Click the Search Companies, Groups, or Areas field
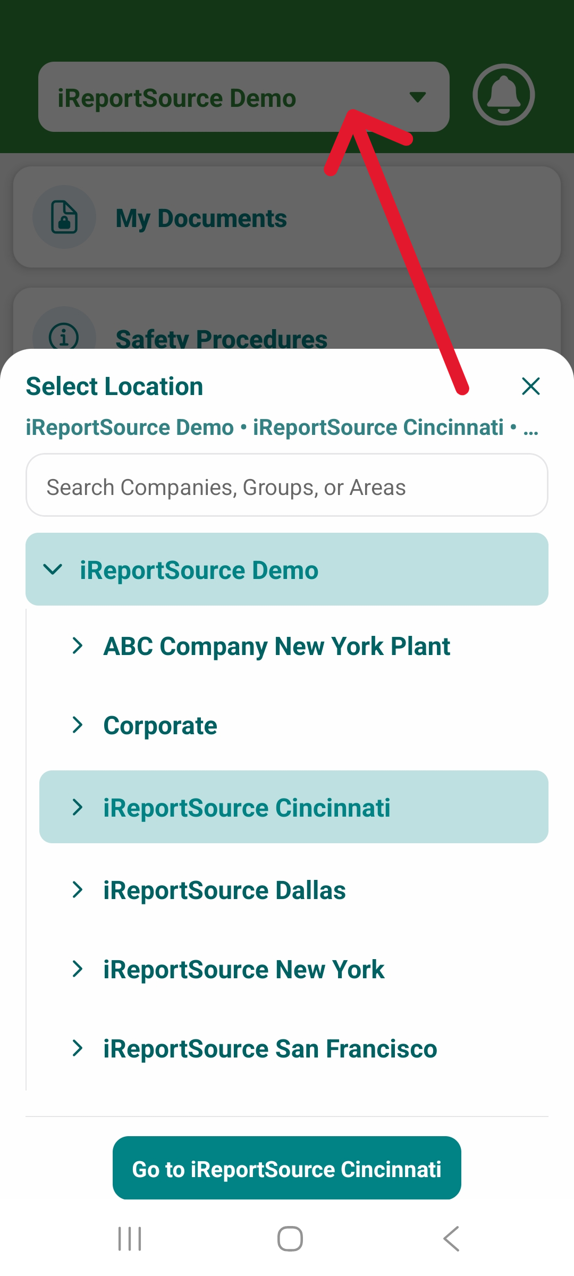 [x=287, y=485]
